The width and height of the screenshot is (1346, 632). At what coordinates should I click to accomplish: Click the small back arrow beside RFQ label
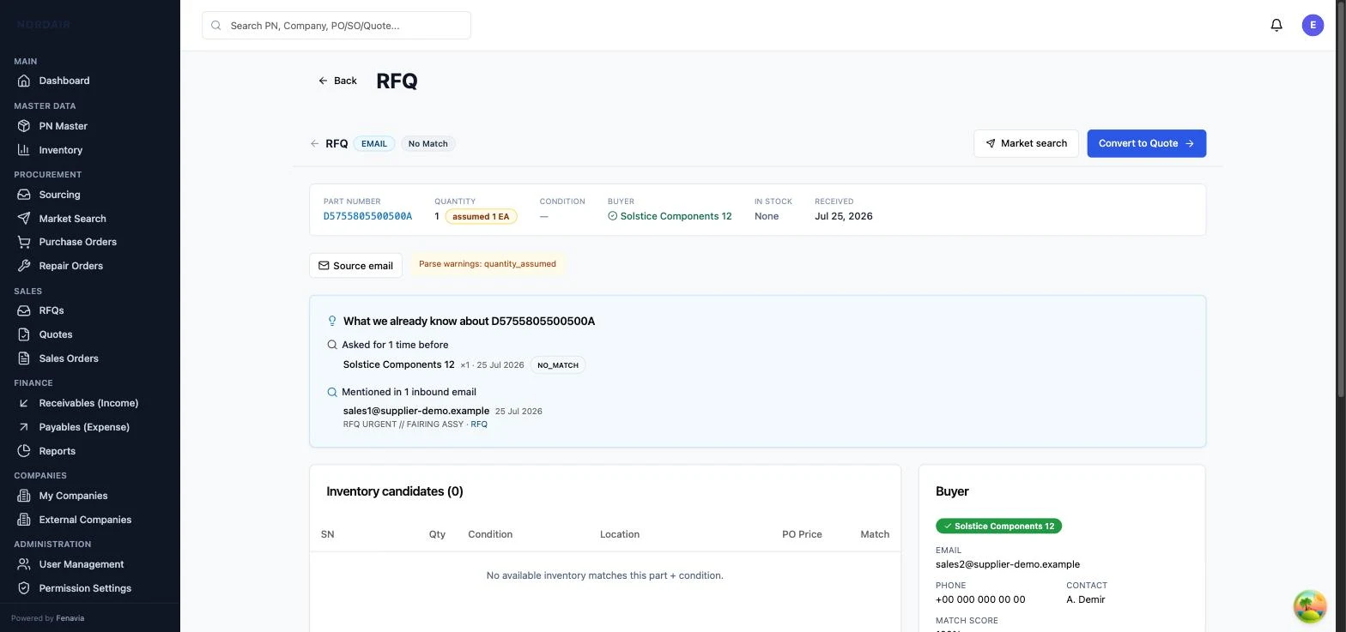pyautogui.click(x=315, y=144)
